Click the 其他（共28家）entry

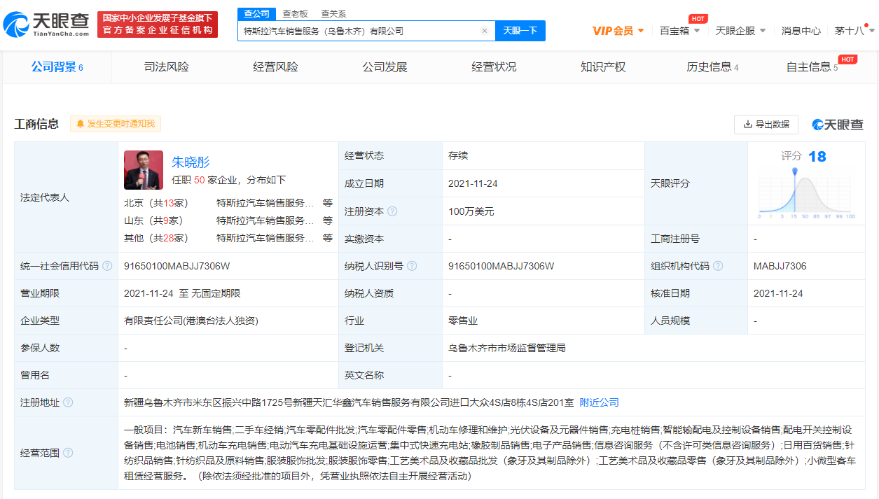coord(155,238)
